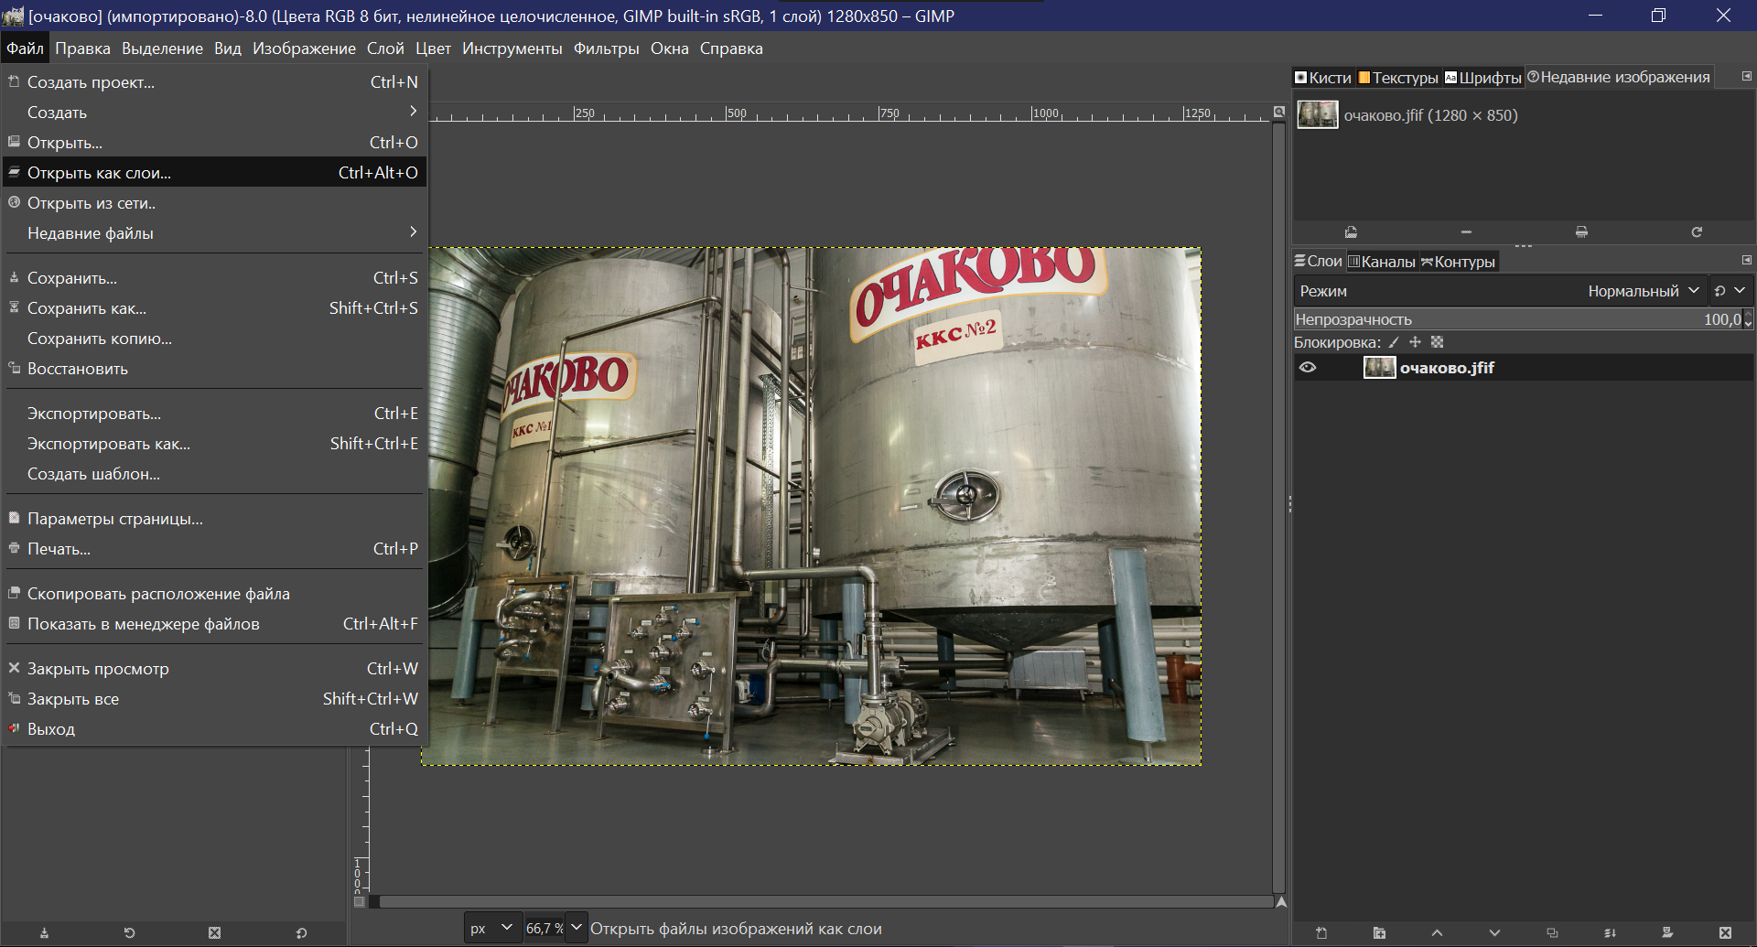Toggle Quick Mask below the left ruler
The image size is (1757, 947).
(x=360, y=902)
